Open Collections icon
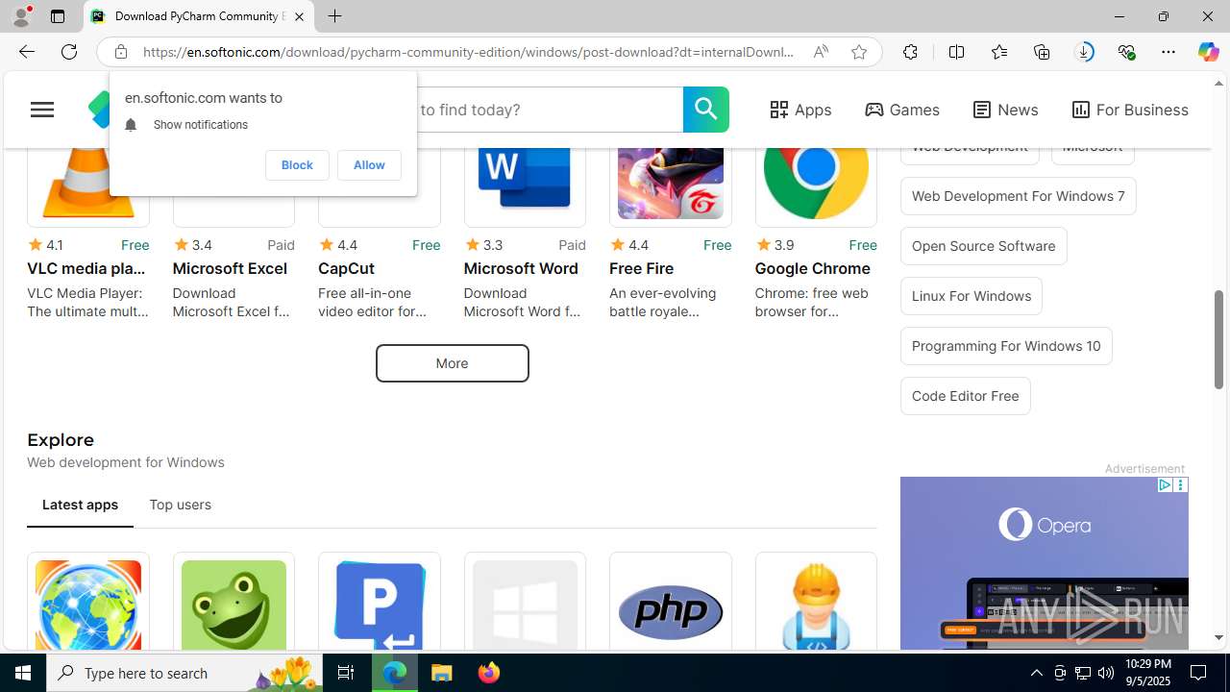1230x692 pixels. (1042, 52)
